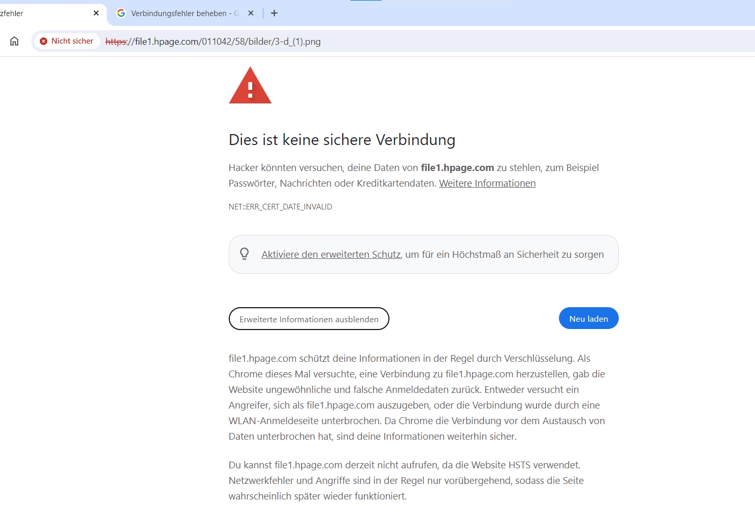Screen dimensions: 755x526
Task: Click the Dies ist keine sichere Verbindung heading
Action: [342, 140]
